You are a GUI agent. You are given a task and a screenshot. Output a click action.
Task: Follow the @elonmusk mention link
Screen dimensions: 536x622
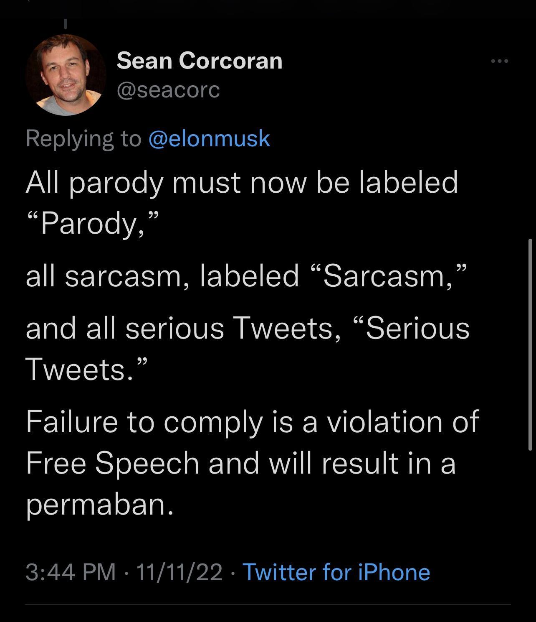[x=209, y=138]
